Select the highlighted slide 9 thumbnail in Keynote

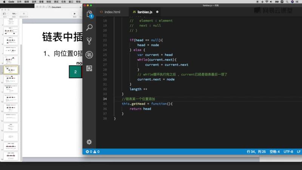point(11,70)
